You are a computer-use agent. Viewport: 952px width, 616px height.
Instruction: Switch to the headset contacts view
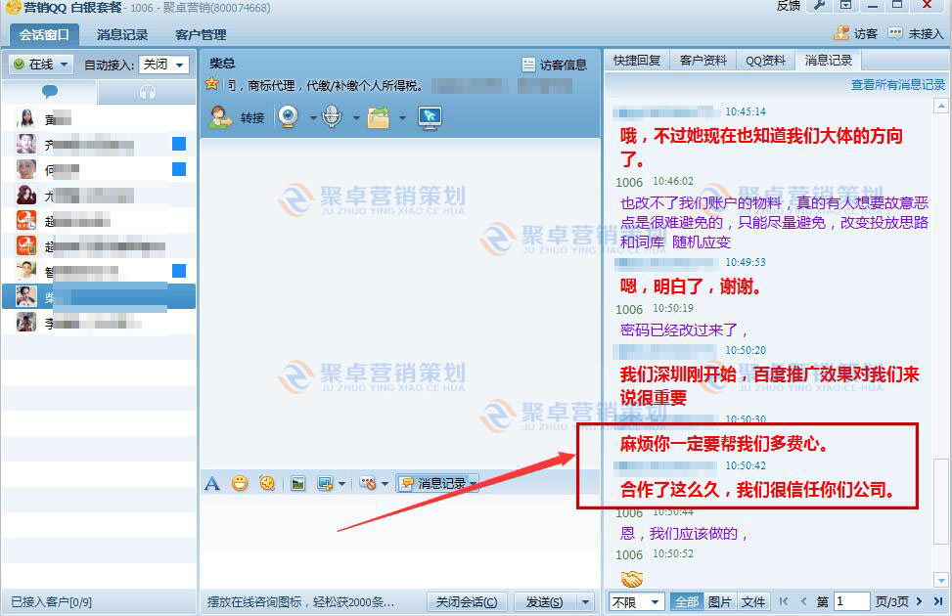(x=148, y=92)
